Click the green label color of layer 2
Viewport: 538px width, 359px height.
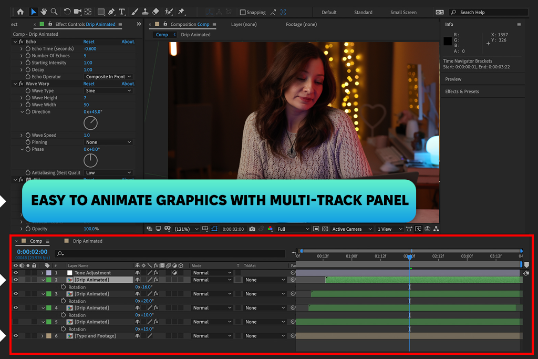pos(49,280)
